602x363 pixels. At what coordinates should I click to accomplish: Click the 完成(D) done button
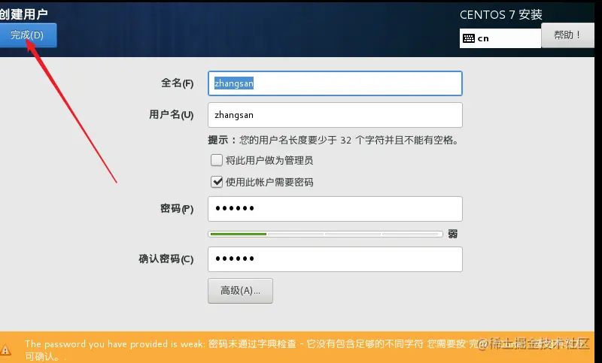tap(28, 35)
